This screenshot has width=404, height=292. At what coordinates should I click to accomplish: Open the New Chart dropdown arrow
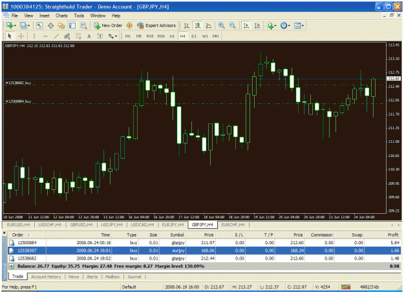(x=15, y=25)
